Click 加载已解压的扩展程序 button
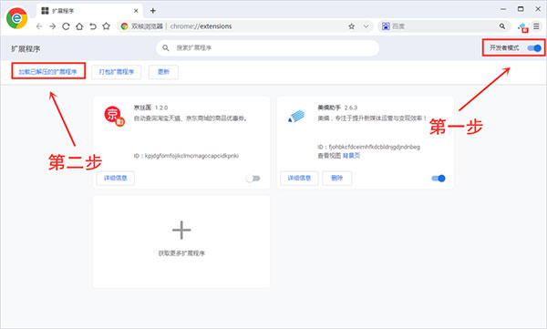The width and height of the screenshot is (547, 329). [47, 71]
